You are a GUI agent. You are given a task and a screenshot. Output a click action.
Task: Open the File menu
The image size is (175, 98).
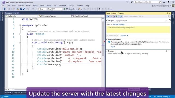point(3,6)
